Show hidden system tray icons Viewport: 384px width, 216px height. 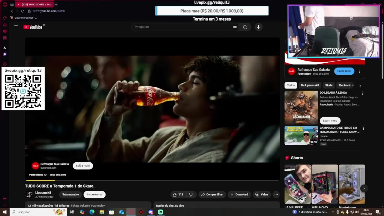tap(333, 212)
